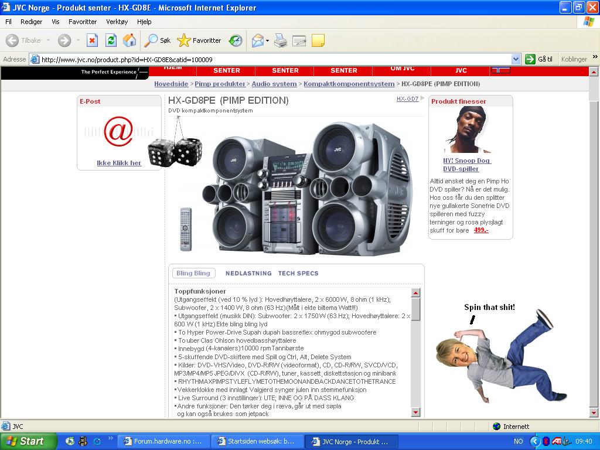Click the features box scroll-up arrow
The width and height of the screenshot is (600, 450).
[x=415, y=293]
